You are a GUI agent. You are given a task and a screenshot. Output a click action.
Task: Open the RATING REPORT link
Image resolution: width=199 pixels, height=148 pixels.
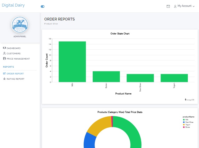(15, 79)
